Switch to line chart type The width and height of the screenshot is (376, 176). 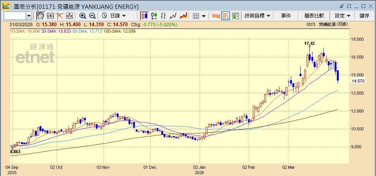coord(173,16)
